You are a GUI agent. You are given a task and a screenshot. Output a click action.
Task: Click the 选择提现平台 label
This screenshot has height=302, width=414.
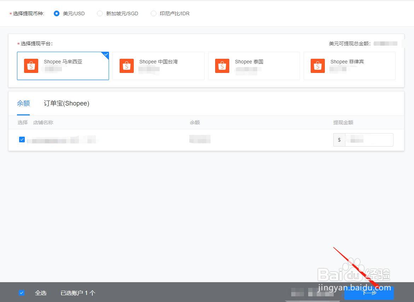point(37,44)
